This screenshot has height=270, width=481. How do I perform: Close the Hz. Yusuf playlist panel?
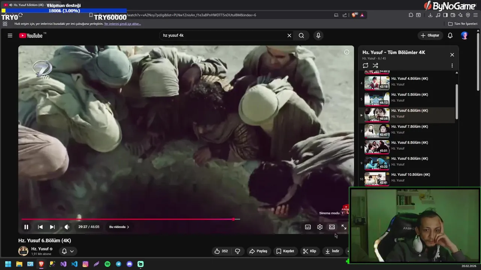452,55
